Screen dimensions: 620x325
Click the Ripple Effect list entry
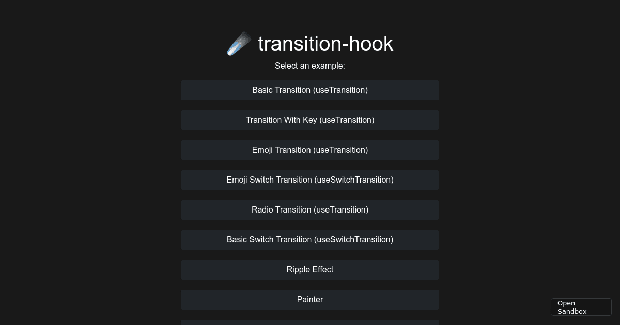tap(310, 269)
